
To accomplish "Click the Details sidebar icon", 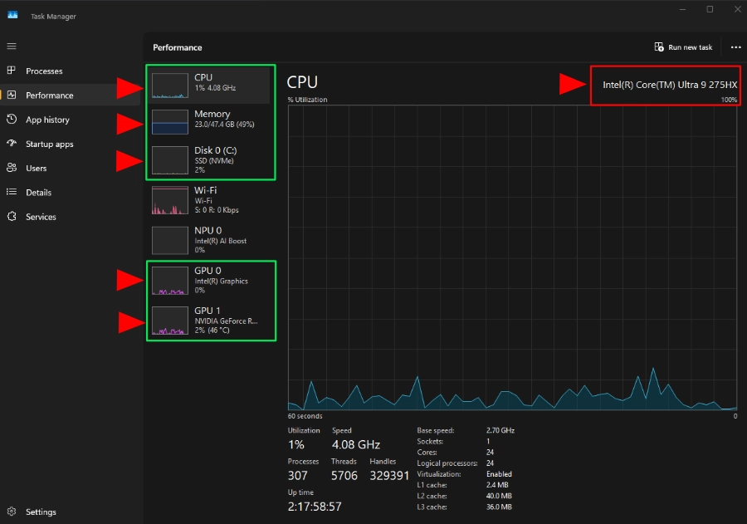I will tap(12, 192).
